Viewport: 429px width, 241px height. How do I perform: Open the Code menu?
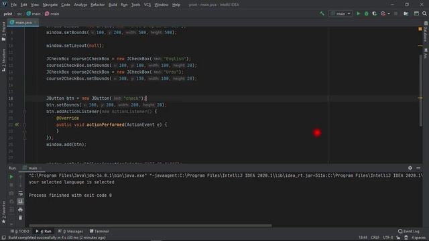pos(66,5)
